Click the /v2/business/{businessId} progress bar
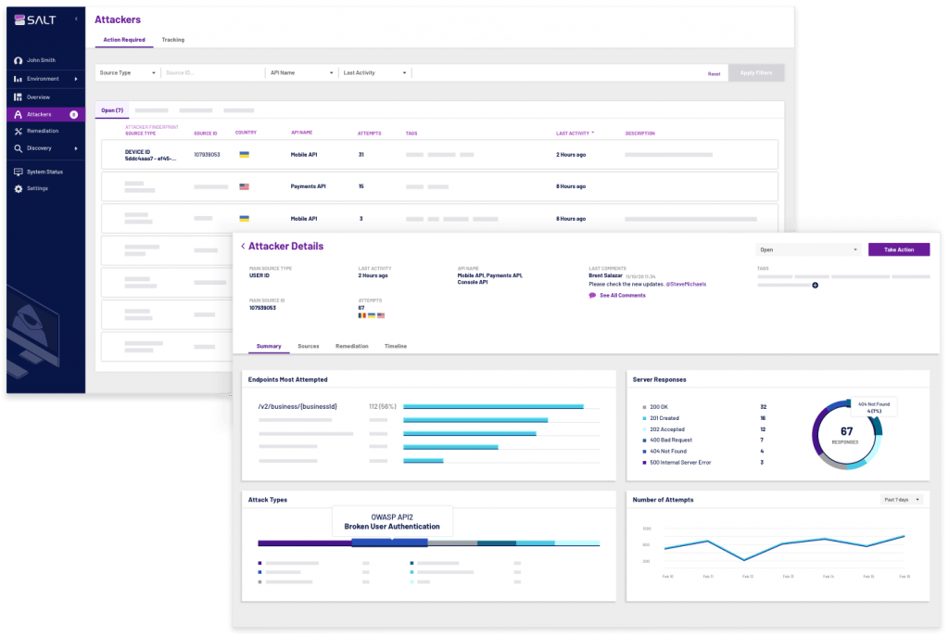Screen dimensions: 949x638 coord(493,406)
